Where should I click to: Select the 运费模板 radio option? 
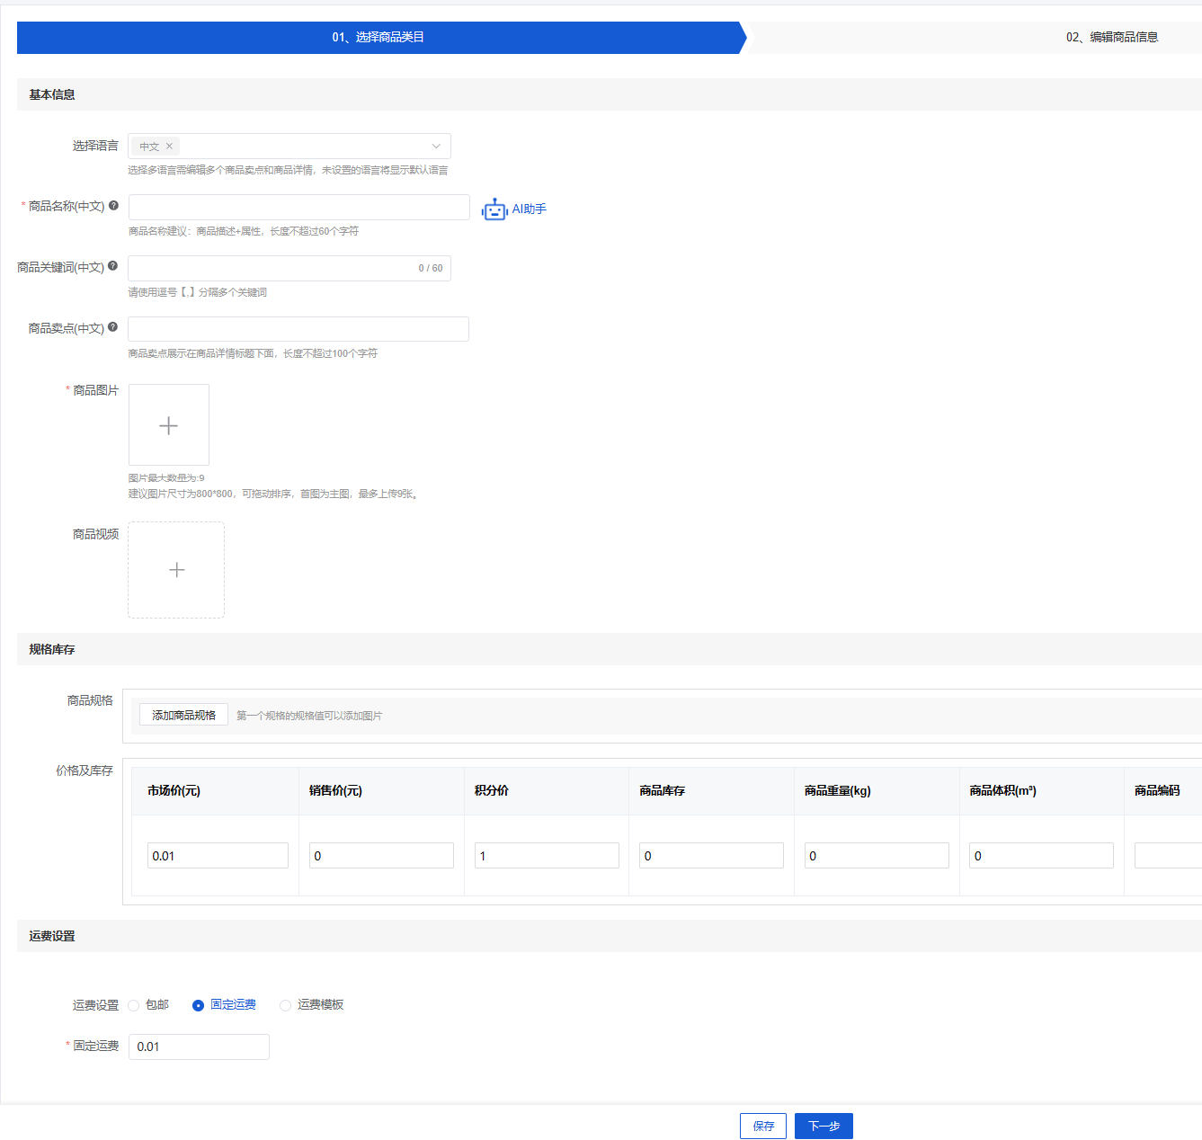pos(285,1005)
